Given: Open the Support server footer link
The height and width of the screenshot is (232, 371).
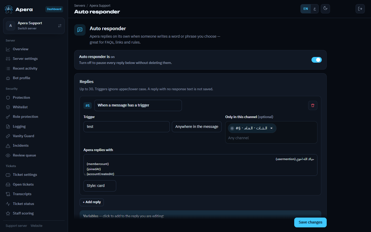Looking at the screenshot, I should 16,226.
